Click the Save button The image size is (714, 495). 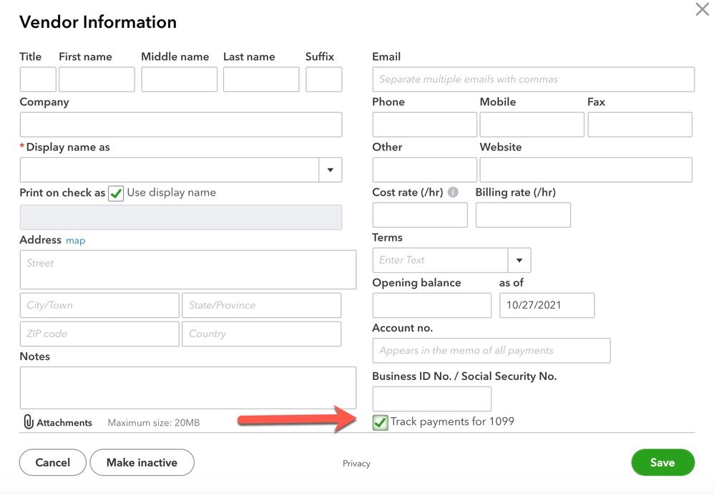point(662,462)
